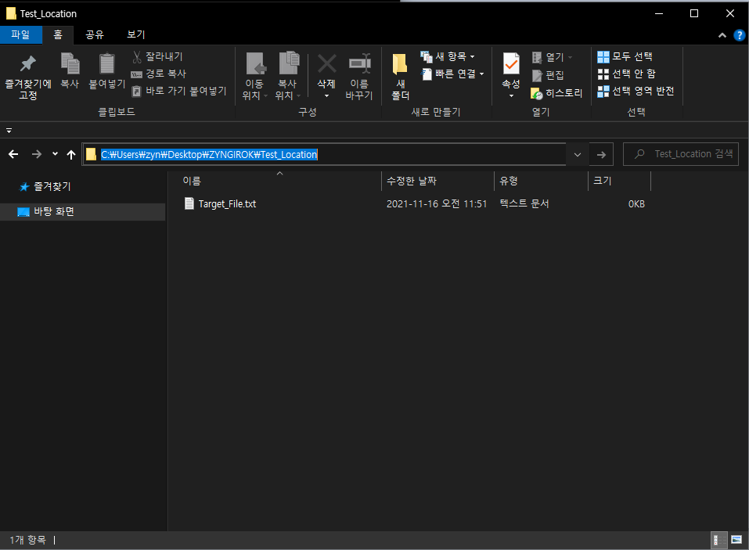Click 선택 안 함 (Select none)
This screenshot has height=550, width=749.
[x=627, y=74]
